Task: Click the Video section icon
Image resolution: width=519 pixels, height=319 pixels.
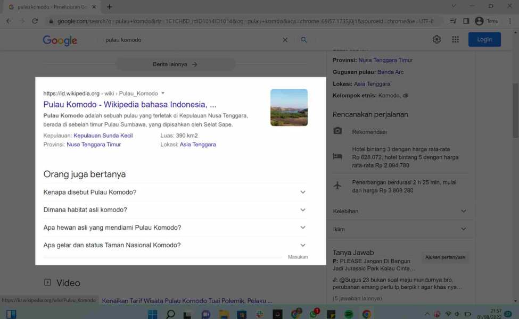Action: (47, 282)
